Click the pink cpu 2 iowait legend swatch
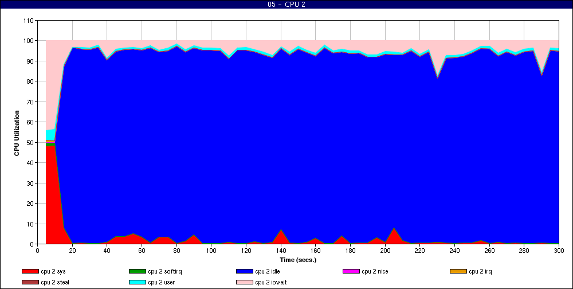The image size is (573, 289). [245, 283]
